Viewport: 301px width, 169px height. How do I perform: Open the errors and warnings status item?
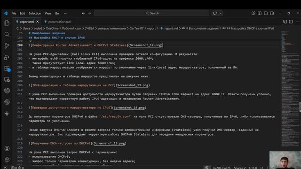(17, 168)
